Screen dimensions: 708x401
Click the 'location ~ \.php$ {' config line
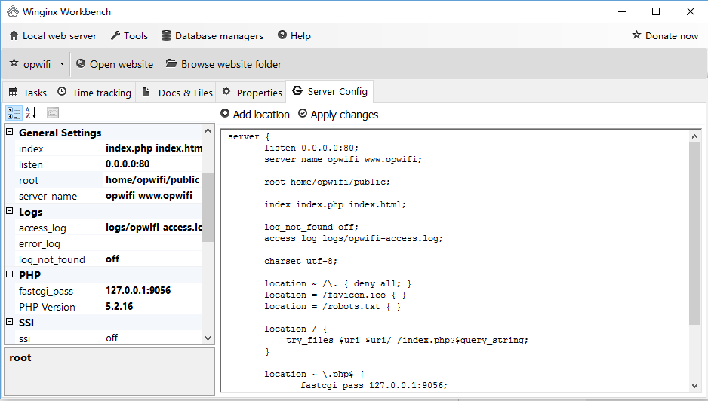[x=314, y=374]
